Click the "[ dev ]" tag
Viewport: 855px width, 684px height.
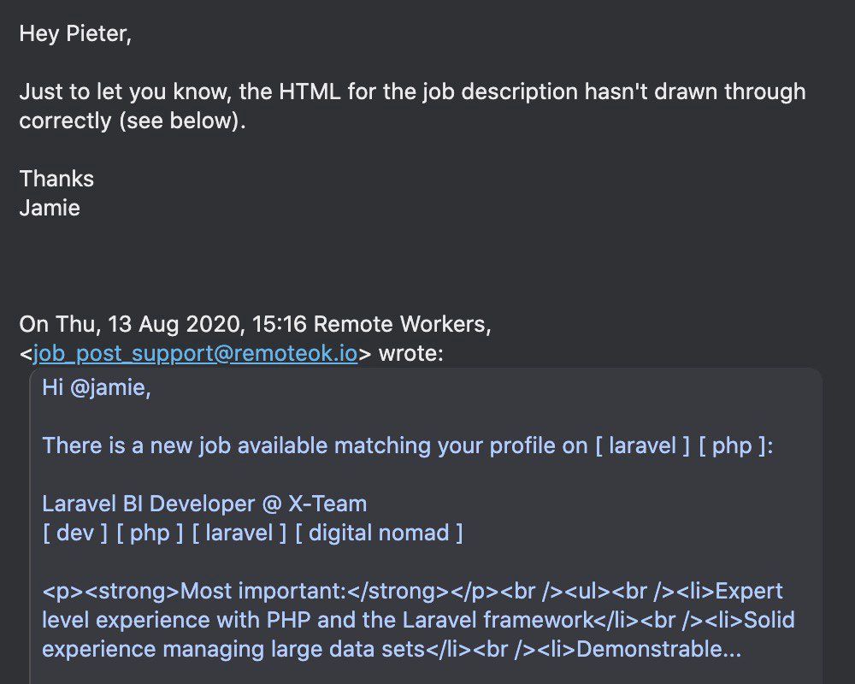pos(75,533)
